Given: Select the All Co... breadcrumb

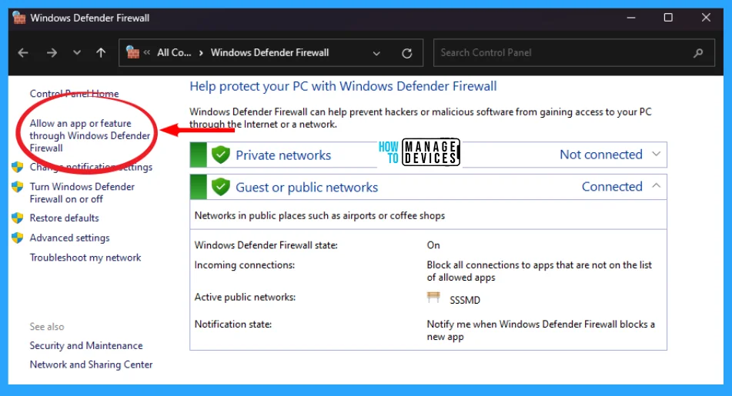Looking at the screenshot, I should [x=174, y=53].
